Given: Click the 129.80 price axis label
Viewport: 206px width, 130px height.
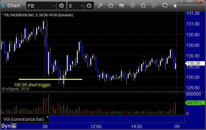Looking at the screenshot, I should point(193,88).
